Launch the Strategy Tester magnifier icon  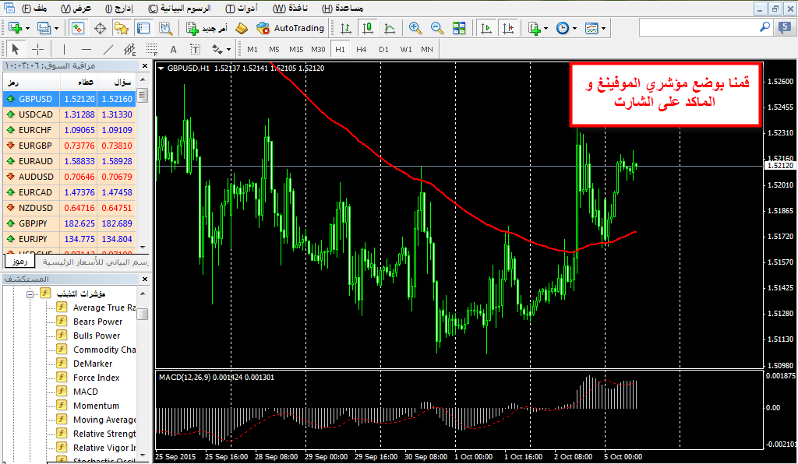click(166, 29)
